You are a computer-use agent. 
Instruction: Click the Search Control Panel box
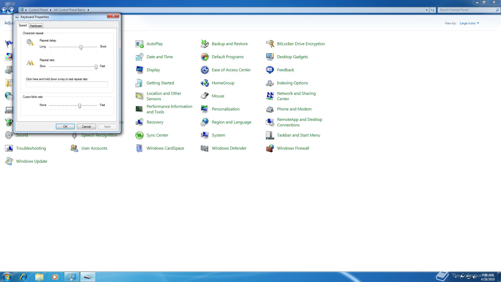467,10
